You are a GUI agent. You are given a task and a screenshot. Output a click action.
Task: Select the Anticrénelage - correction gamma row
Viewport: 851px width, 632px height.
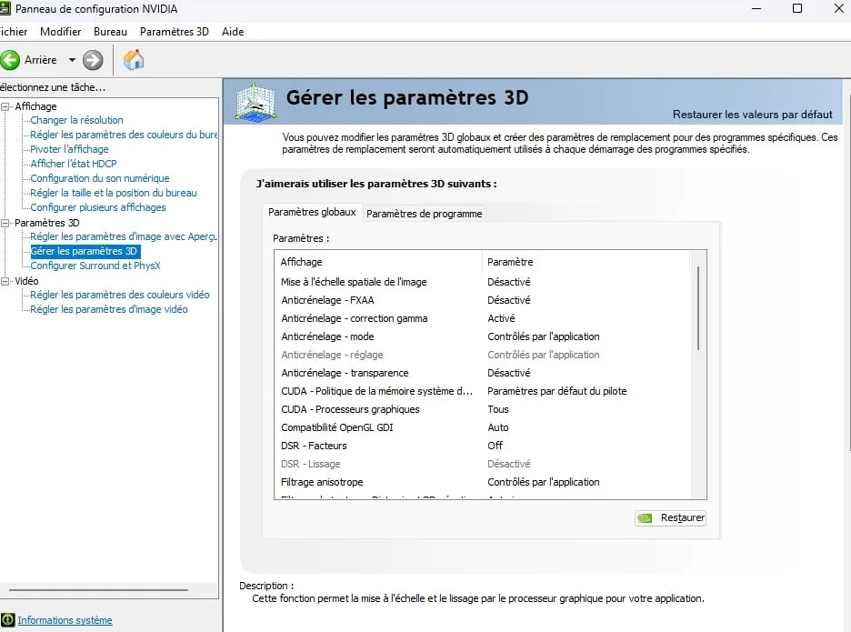pos(482,318)
